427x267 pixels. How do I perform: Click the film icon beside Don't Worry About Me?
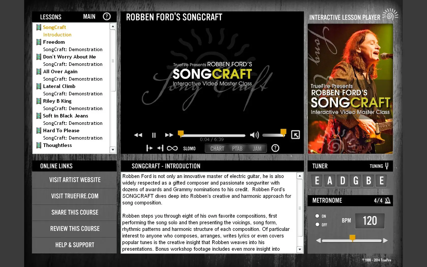click(x=39, y=57)
